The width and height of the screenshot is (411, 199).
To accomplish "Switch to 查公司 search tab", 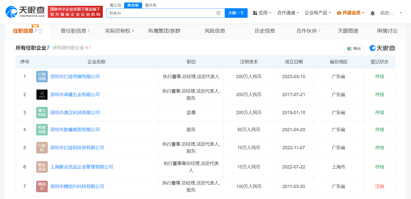I will [x=115, y=5].
